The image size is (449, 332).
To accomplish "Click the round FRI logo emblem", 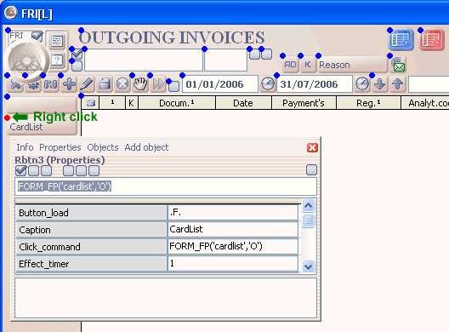I will (28, 60).
